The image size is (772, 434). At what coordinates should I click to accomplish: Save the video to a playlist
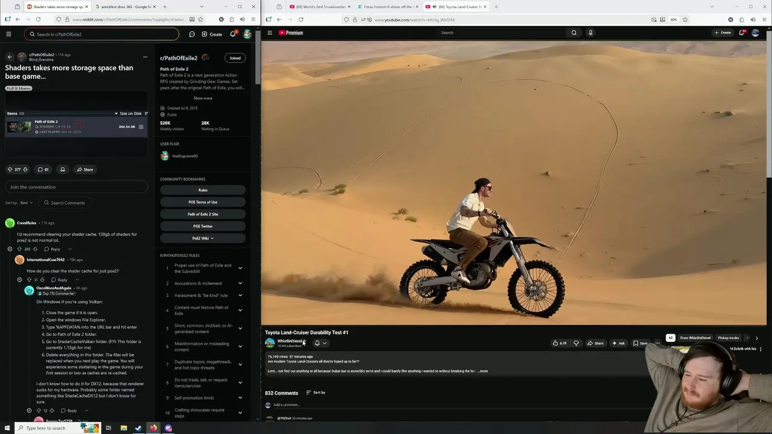pos(641,343)
